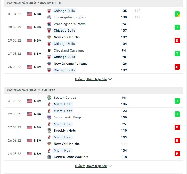The height and width of the screenshot is (174, 187).
Task: Click the Golden State Warriors logo
Action: [x=49, y=157]
